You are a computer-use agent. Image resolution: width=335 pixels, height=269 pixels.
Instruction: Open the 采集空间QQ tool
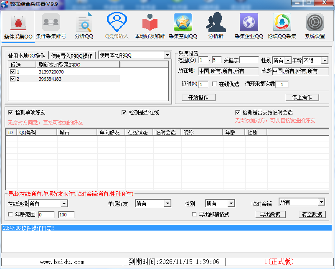click(x=183, y=26)
